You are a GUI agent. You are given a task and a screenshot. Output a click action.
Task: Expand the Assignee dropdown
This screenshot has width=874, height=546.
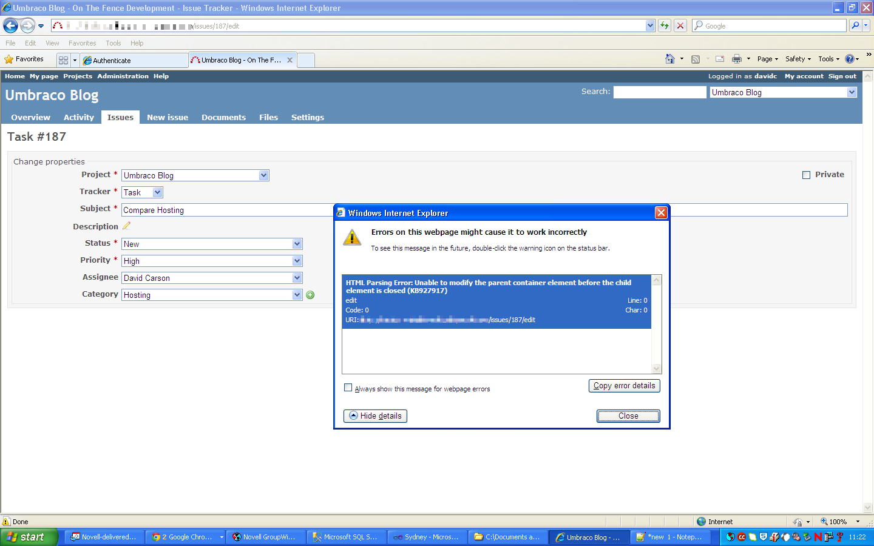coord(297,278)
